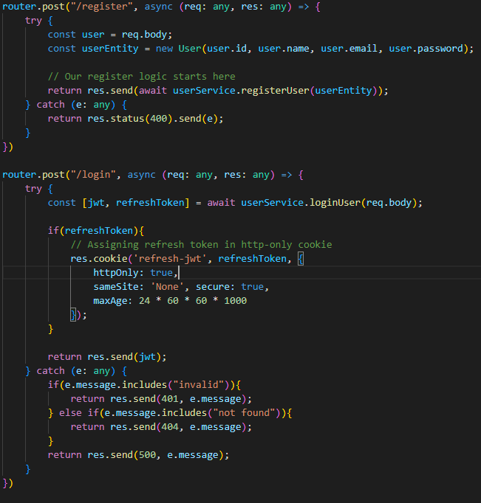Click jwt inside res.send(jwt)
This screenshot has width=481, height=503.
pos(148,357)
